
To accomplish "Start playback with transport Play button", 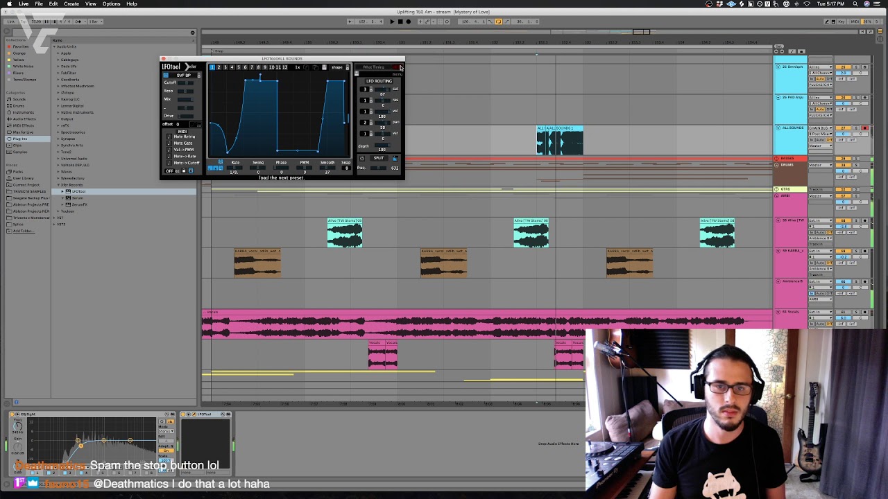I will 391,21.
